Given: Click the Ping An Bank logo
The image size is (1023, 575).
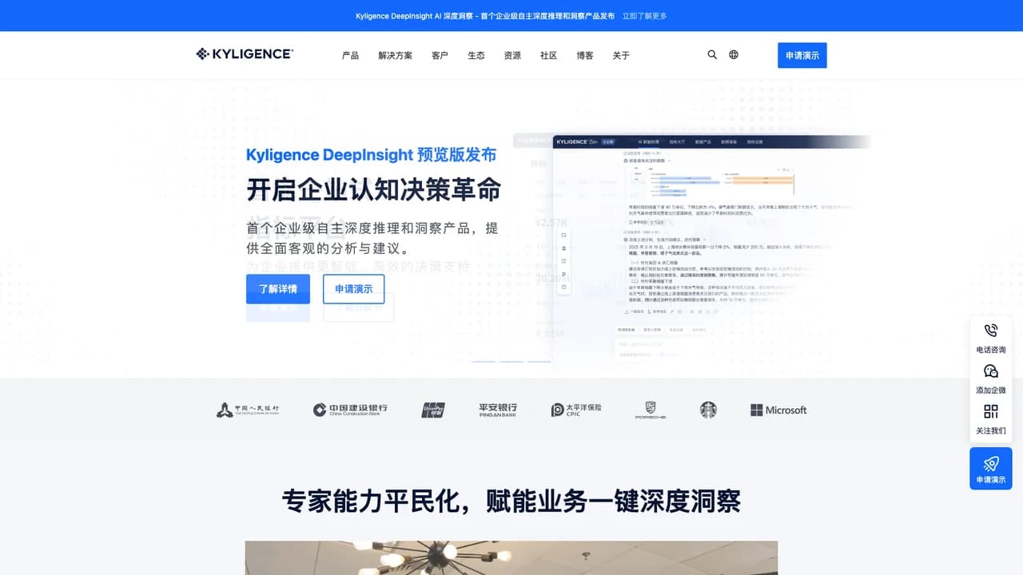Looking at the screenshot, I should point(498,410).
